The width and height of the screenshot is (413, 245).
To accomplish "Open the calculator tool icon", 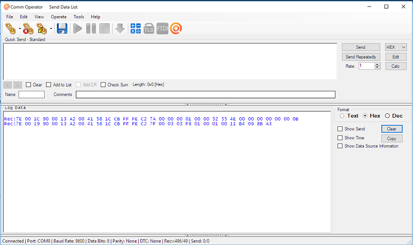I will (x=136, y=28).
